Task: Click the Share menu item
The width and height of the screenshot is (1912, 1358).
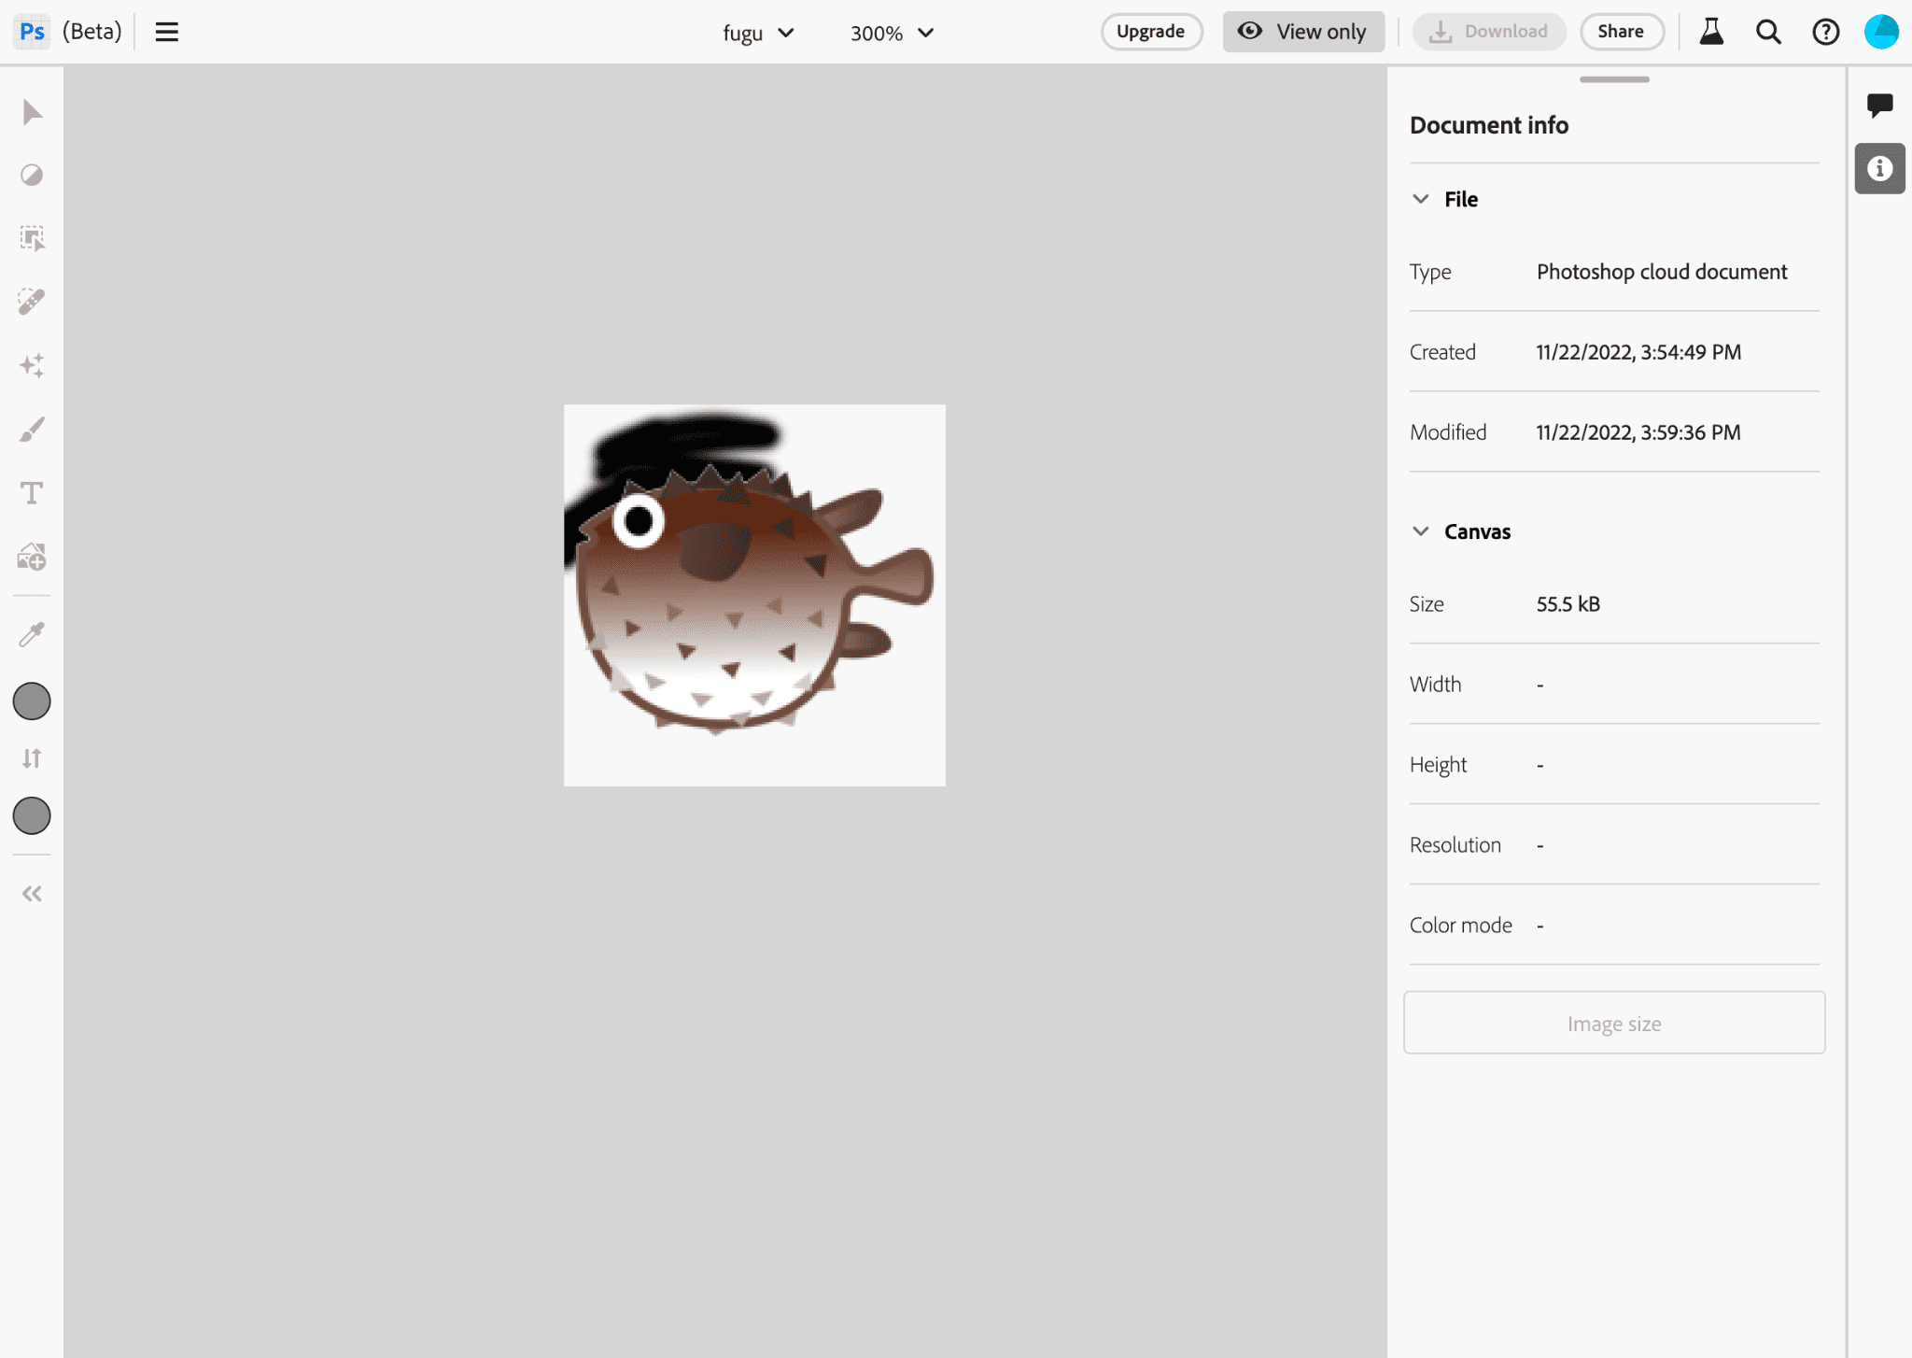Action: 1620,31
